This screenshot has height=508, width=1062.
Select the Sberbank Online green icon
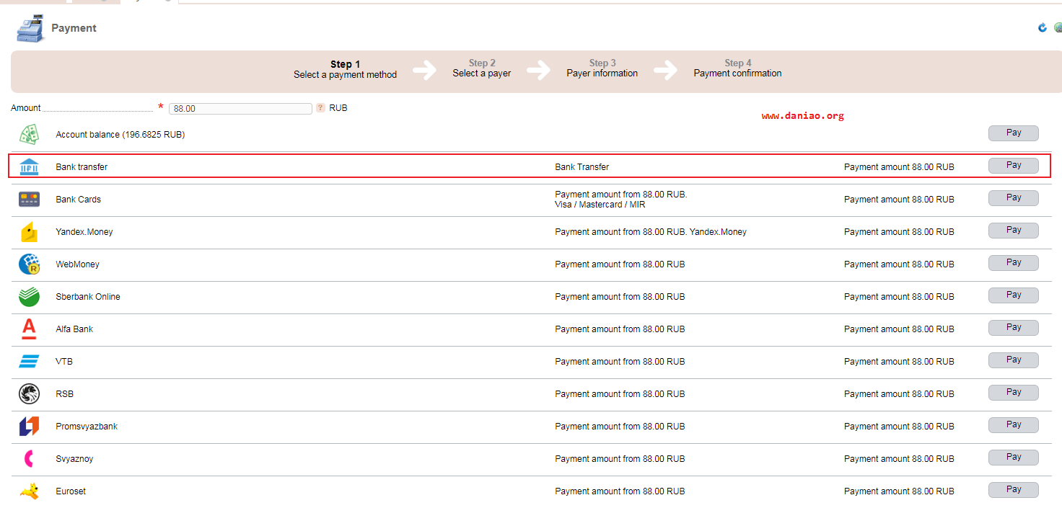point(29,297)
